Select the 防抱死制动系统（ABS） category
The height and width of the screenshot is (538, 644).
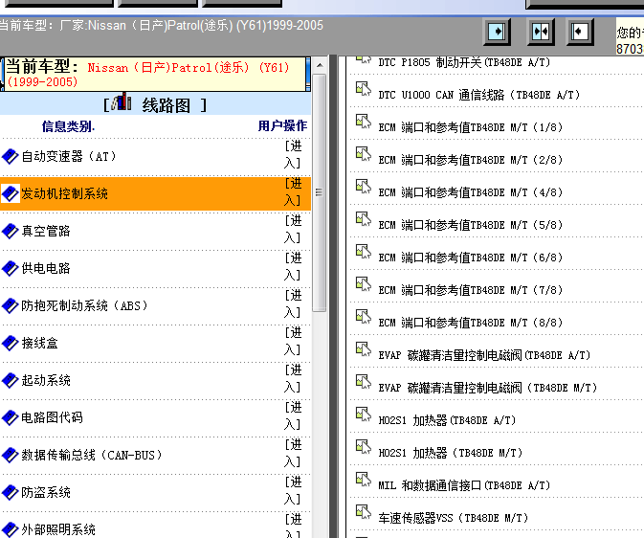coord(84,305)
